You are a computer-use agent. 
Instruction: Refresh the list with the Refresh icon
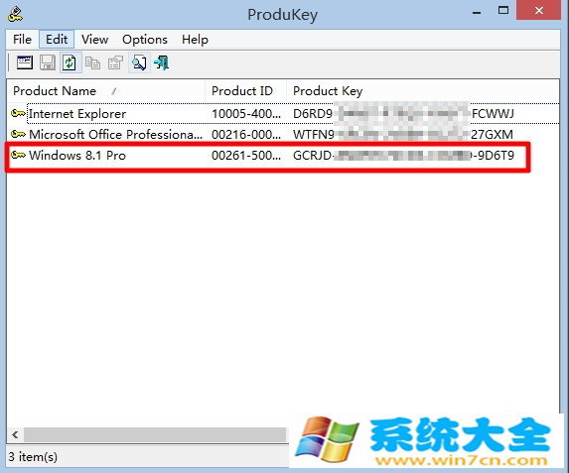point(70,62)
